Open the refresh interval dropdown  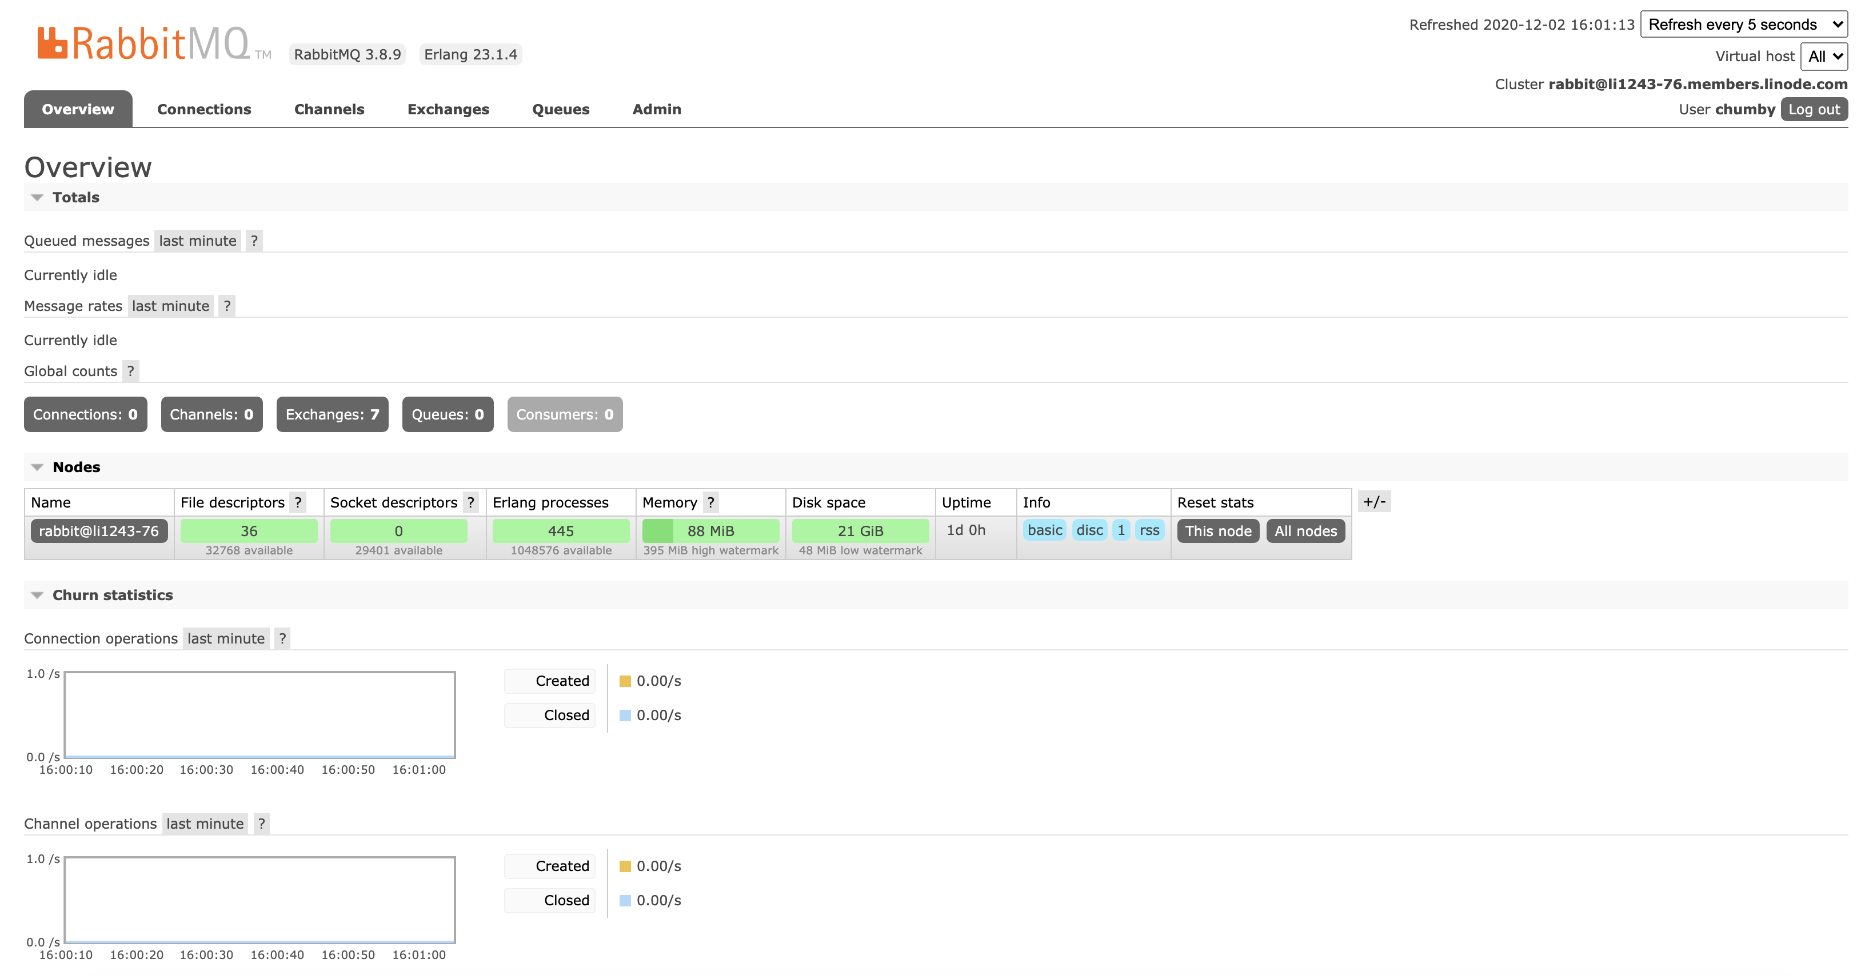pos(1743,24)
